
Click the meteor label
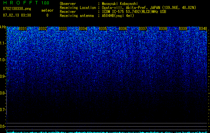coord(47,10)
